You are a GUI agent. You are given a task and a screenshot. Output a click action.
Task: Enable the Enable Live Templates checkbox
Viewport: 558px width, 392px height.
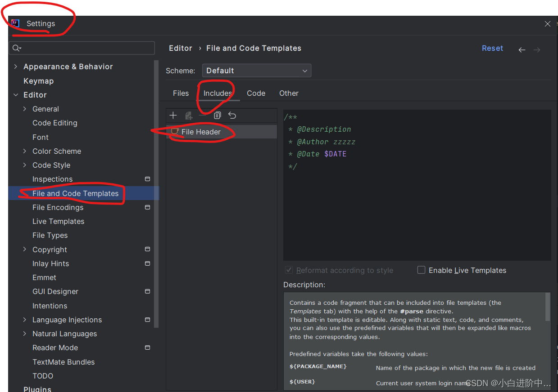(421, 270)
